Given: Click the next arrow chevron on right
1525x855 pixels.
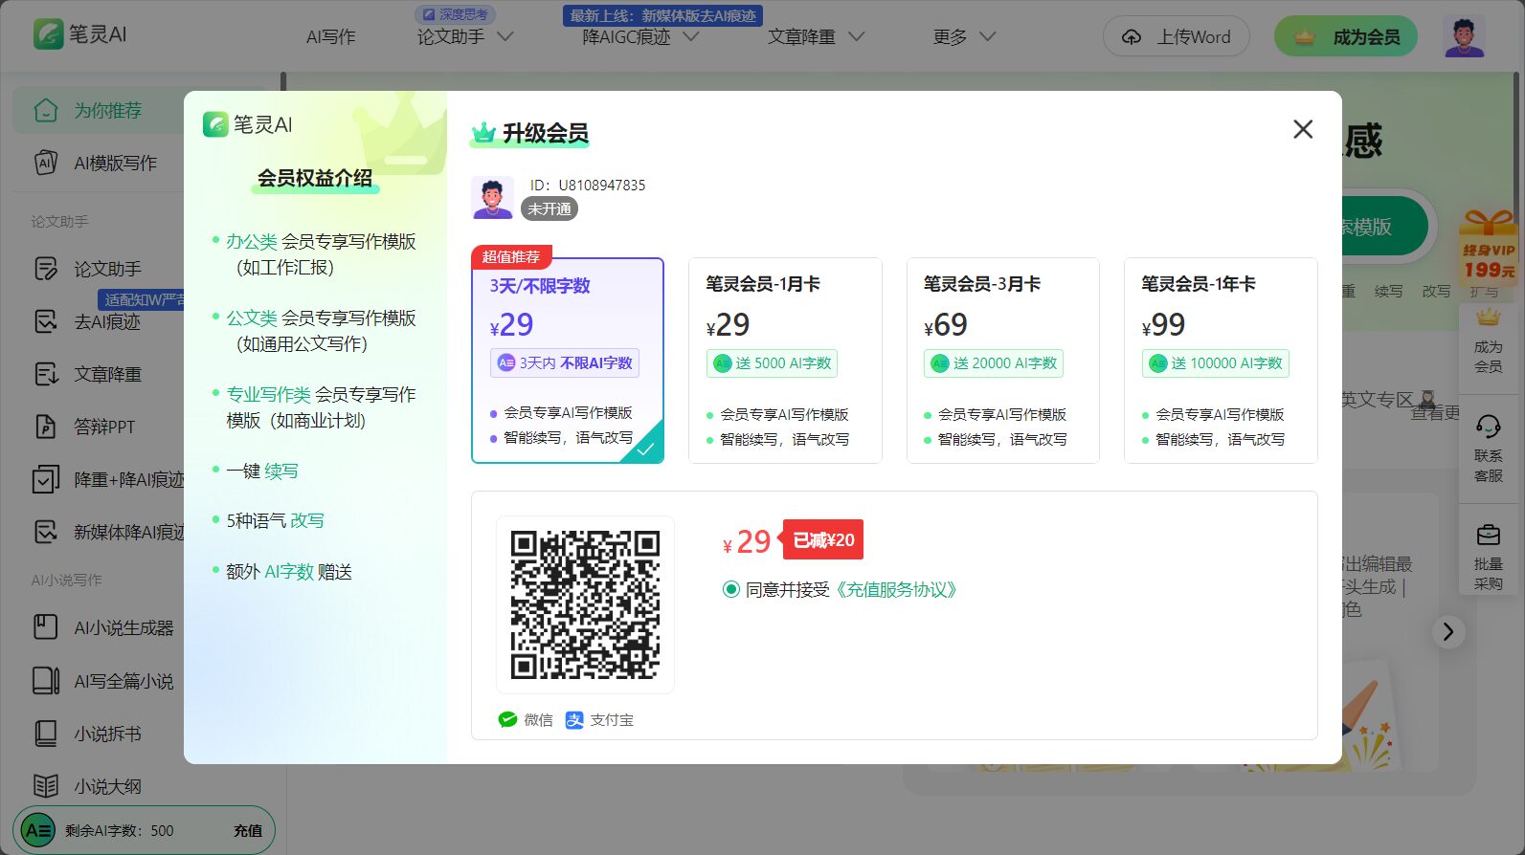Looking at the screenshot, I should point(1448,631).
